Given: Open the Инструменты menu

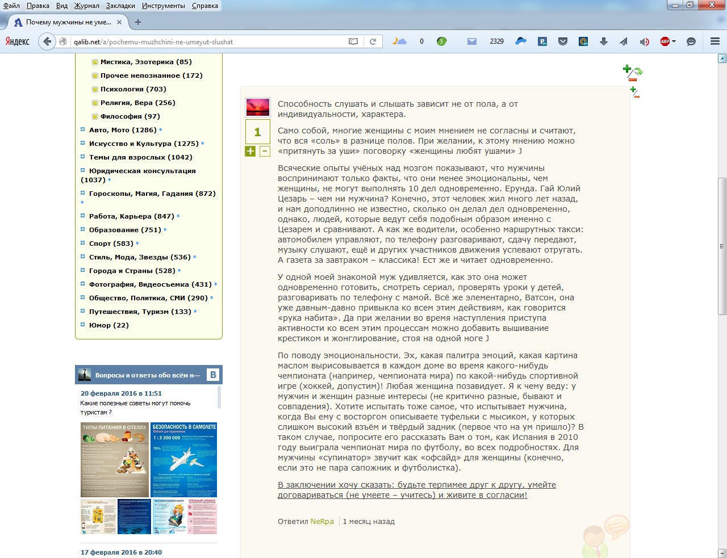Looking at the screenshot, I should (164, 6).
